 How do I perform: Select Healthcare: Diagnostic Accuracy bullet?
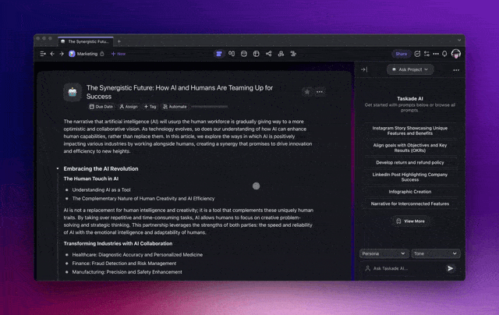pos(137,255)
